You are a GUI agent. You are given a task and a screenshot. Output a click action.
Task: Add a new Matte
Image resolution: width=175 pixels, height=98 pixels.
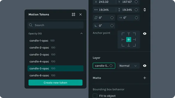(x=145, y=78)
